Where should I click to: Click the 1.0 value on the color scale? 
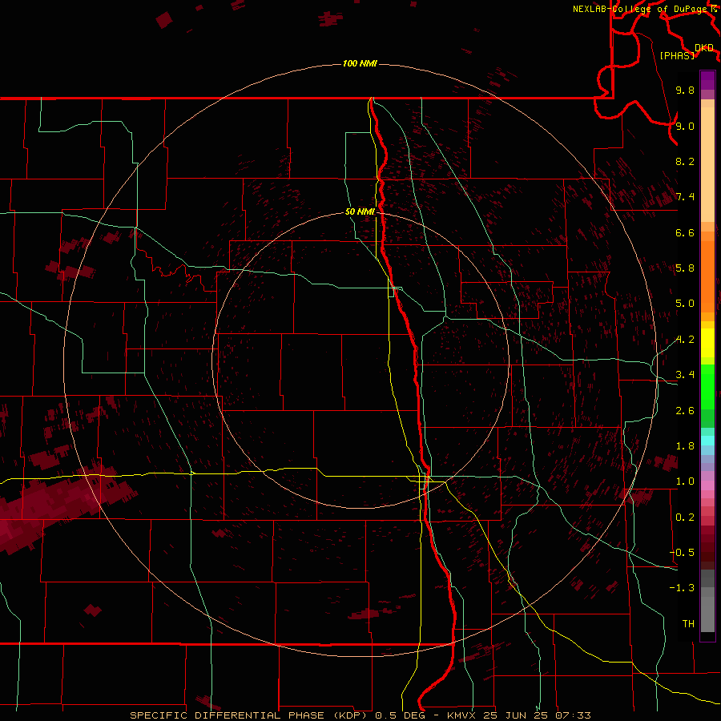click(685, 481)
